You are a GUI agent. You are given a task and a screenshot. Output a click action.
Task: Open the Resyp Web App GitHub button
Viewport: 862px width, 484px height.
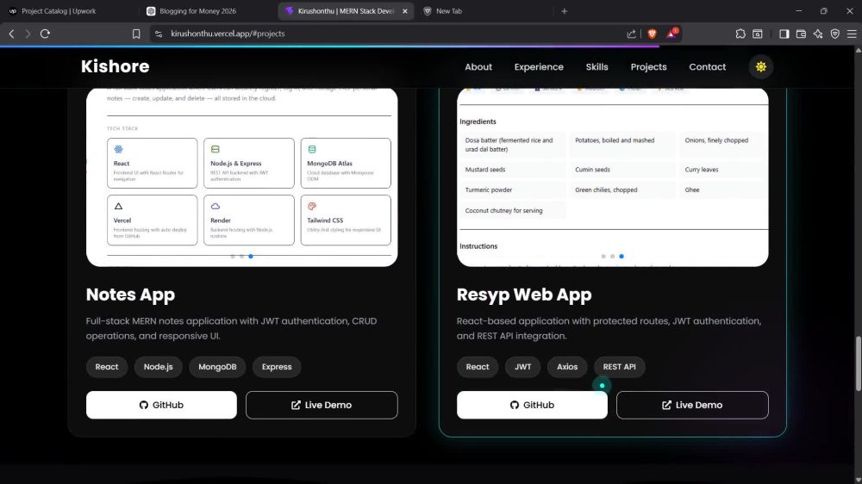[x=532, y=405]
